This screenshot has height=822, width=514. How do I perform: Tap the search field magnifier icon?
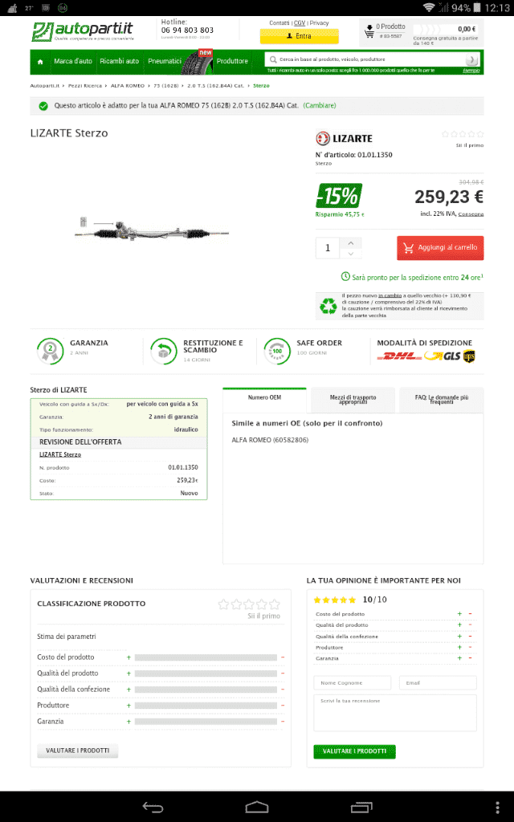click(x=273, y=59)
